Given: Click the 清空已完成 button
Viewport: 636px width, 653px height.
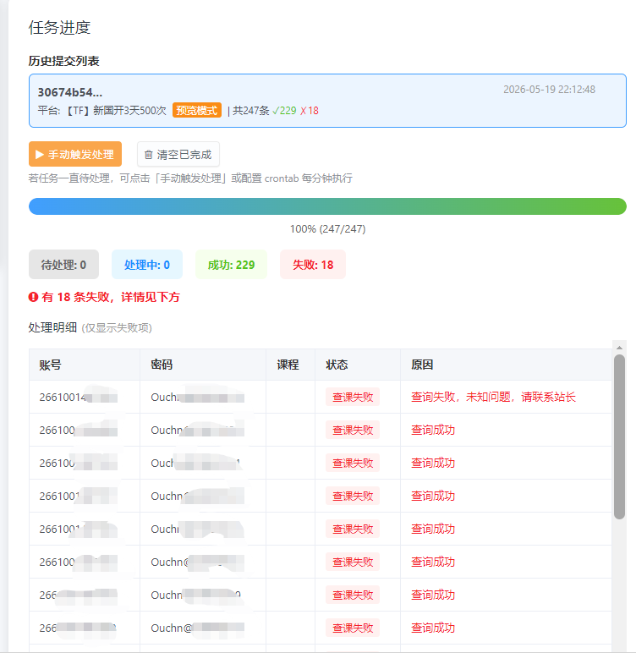Looking at the screenshot, I should click(x=178, y=155).
